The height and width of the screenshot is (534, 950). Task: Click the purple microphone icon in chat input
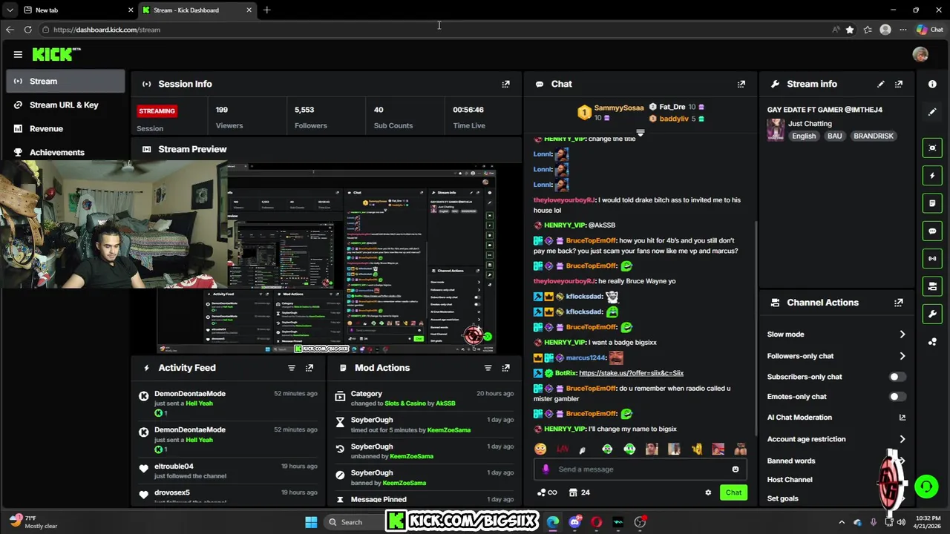546,469
